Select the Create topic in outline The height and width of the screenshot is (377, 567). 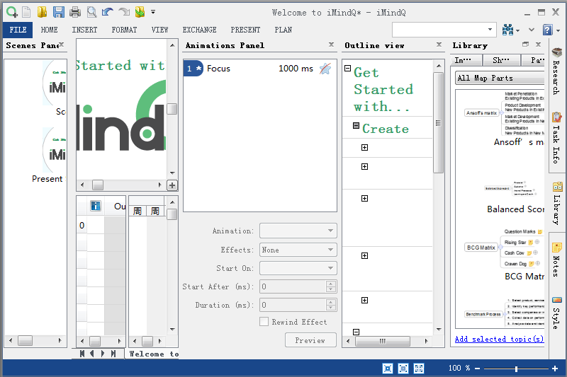click(x=386, y=129)
